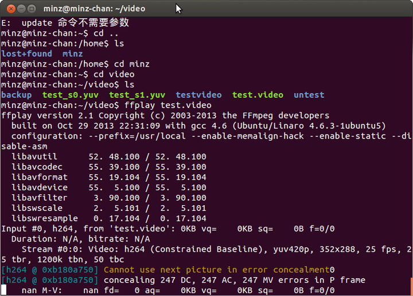Click the 'E: update' error line with Chinese text
The height and width of the screenshot is (296, 413).
[x=65, y=22]
